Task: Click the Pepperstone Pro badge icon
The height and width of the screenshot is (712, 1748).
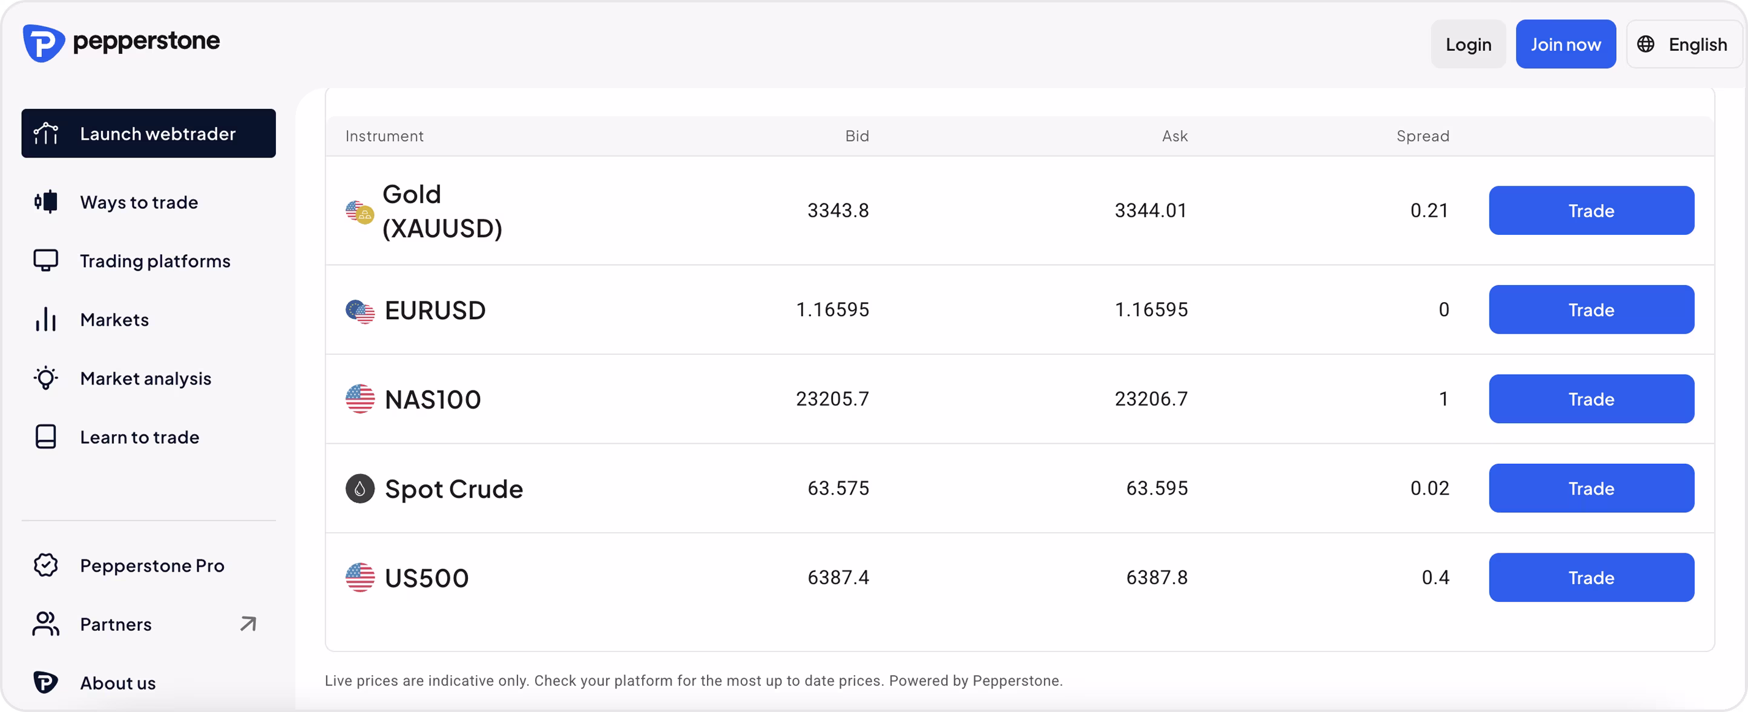Action: coord(45,565)
